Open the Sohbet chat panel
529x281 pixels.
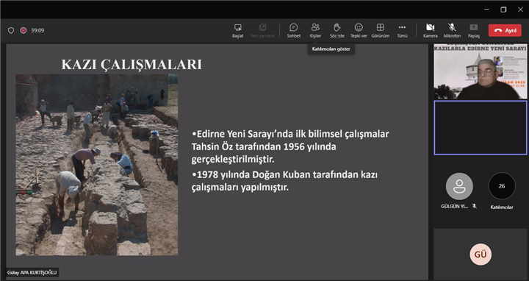293,30
